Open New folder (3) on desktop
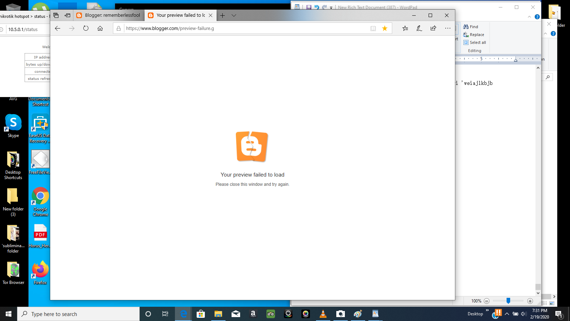The height and width of the screenshot is (321, 570). point(13,202)
